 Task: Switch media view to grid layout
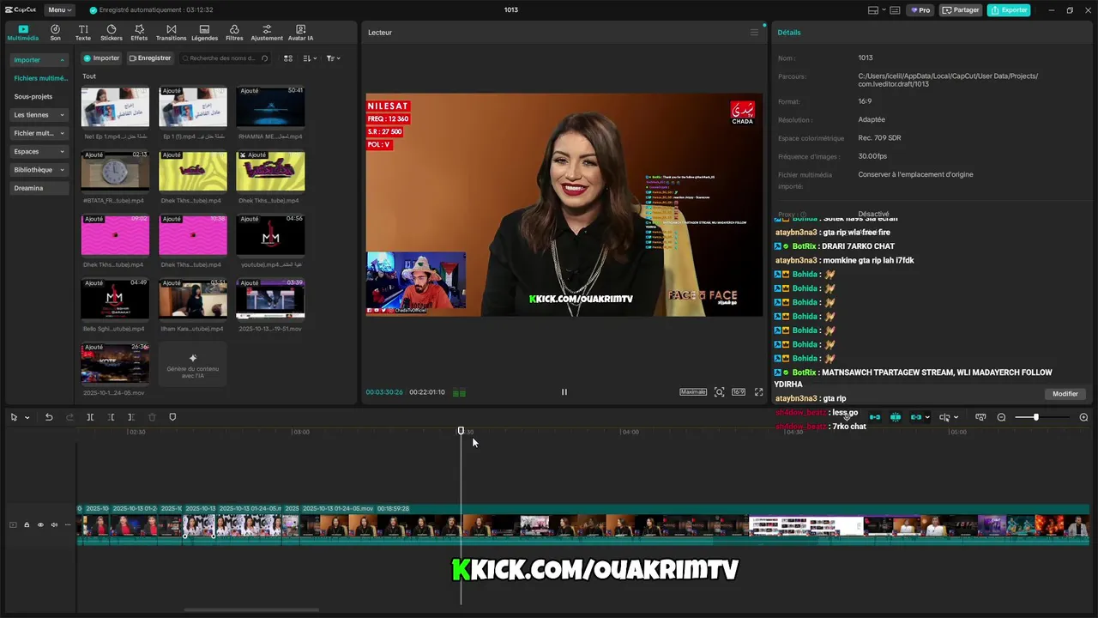coord(288,58)
